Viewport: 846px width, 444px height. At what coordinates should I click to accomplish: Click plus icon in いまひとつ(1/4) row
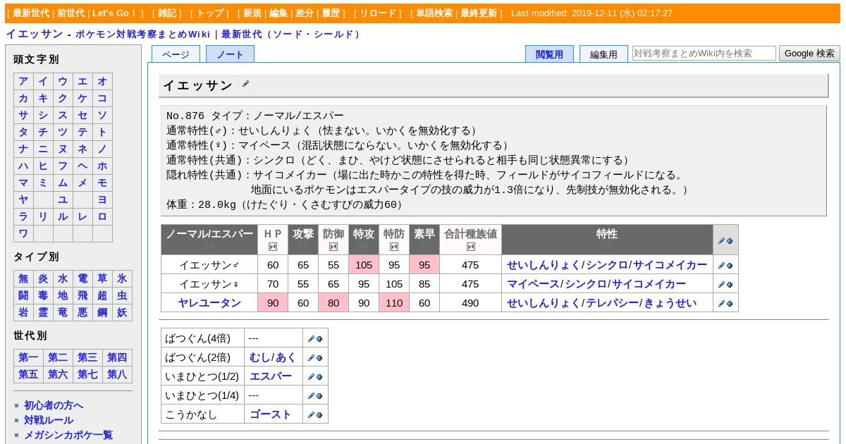tap(319, 396)
